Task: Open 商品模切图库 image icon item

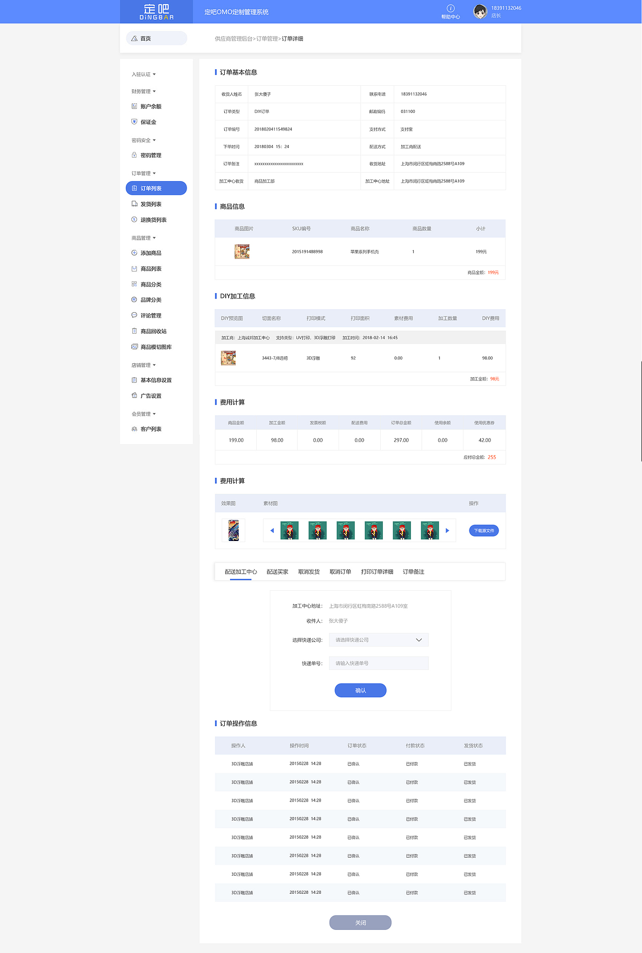Action: click(x=134, y=347)
